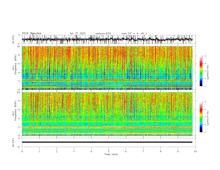The image size is (220, 170).
Task: Click time axis tick label '4'
Action: [91, 151]
